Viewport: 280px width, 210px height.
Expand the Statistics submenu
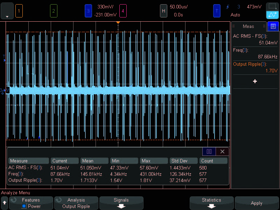[211, 203]
